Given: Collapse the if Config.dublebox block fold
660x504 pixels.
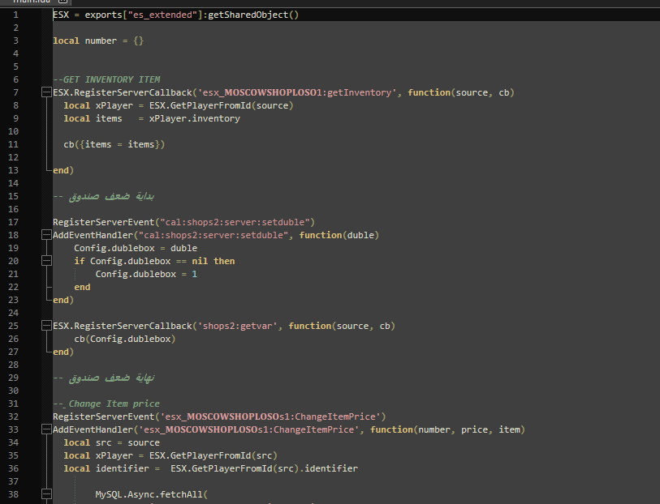Looking at the screenshot, I should (46, 260).
